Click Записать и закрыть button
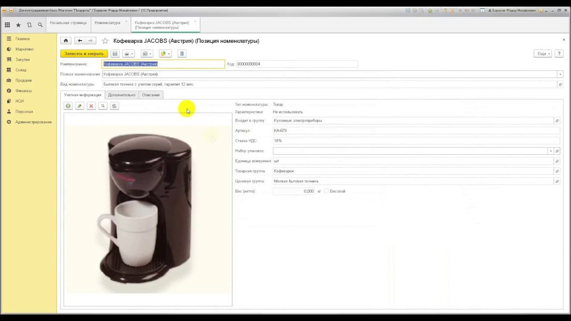 coord(84,53)
